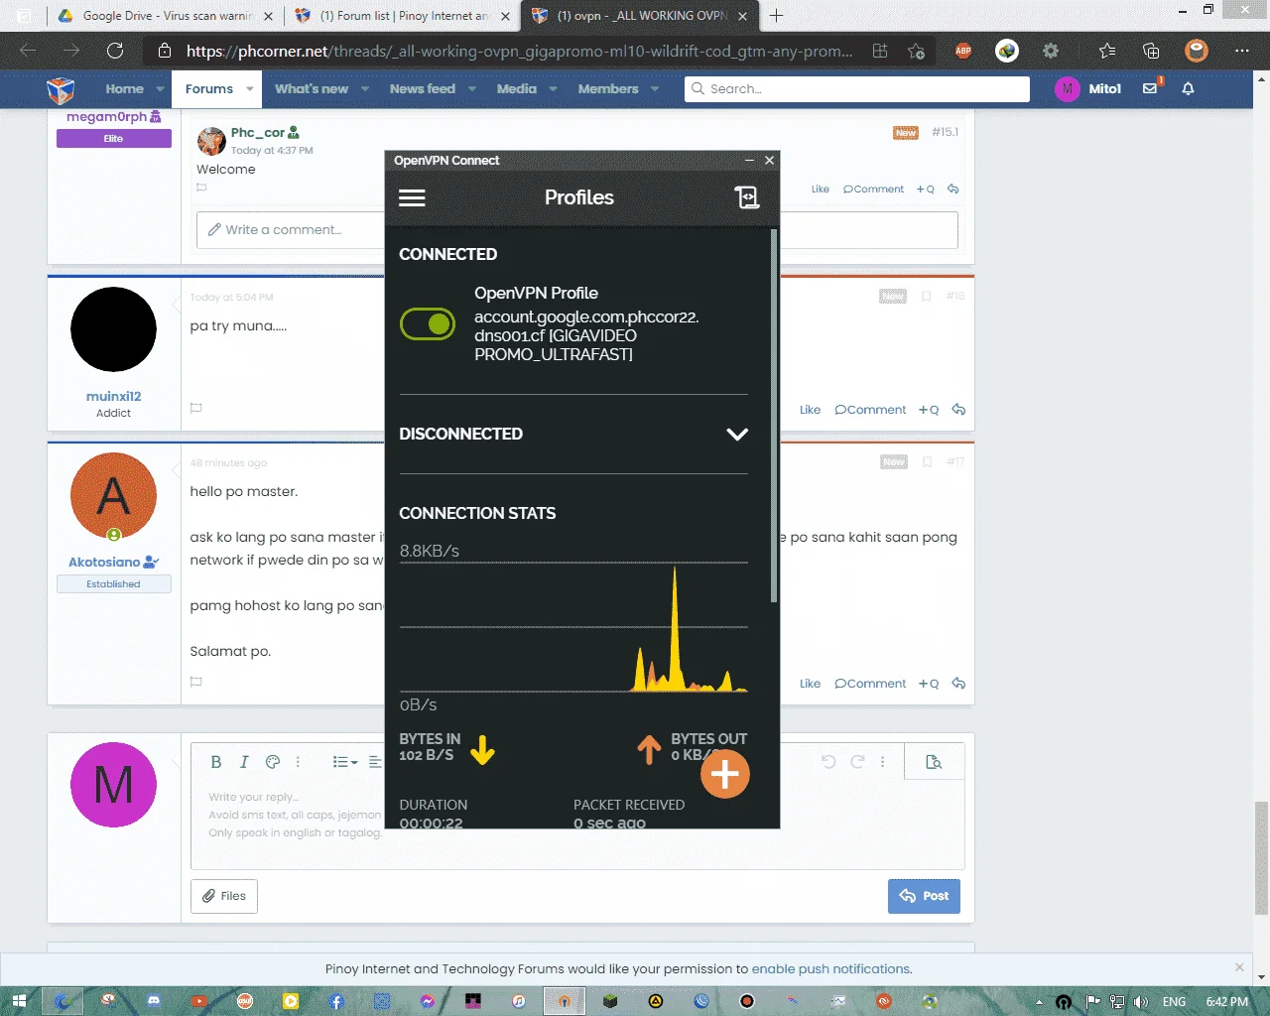Viewport: 1270px width, 1016px height.
Task: Click the OpenVPN window vertical scrollbar
Action: (774, 417)
